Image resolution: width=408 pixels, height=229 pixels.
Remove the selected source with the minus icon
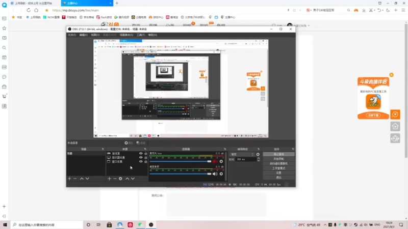pyautogui.click(x=115, y=179)
